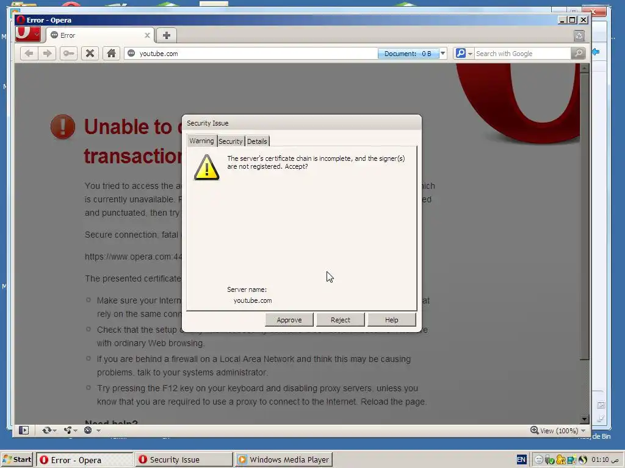This screenshot has width=625, height=468.
Task: Switch to Windows Media Player taskbar button
Action: click(x=284, y=460)
